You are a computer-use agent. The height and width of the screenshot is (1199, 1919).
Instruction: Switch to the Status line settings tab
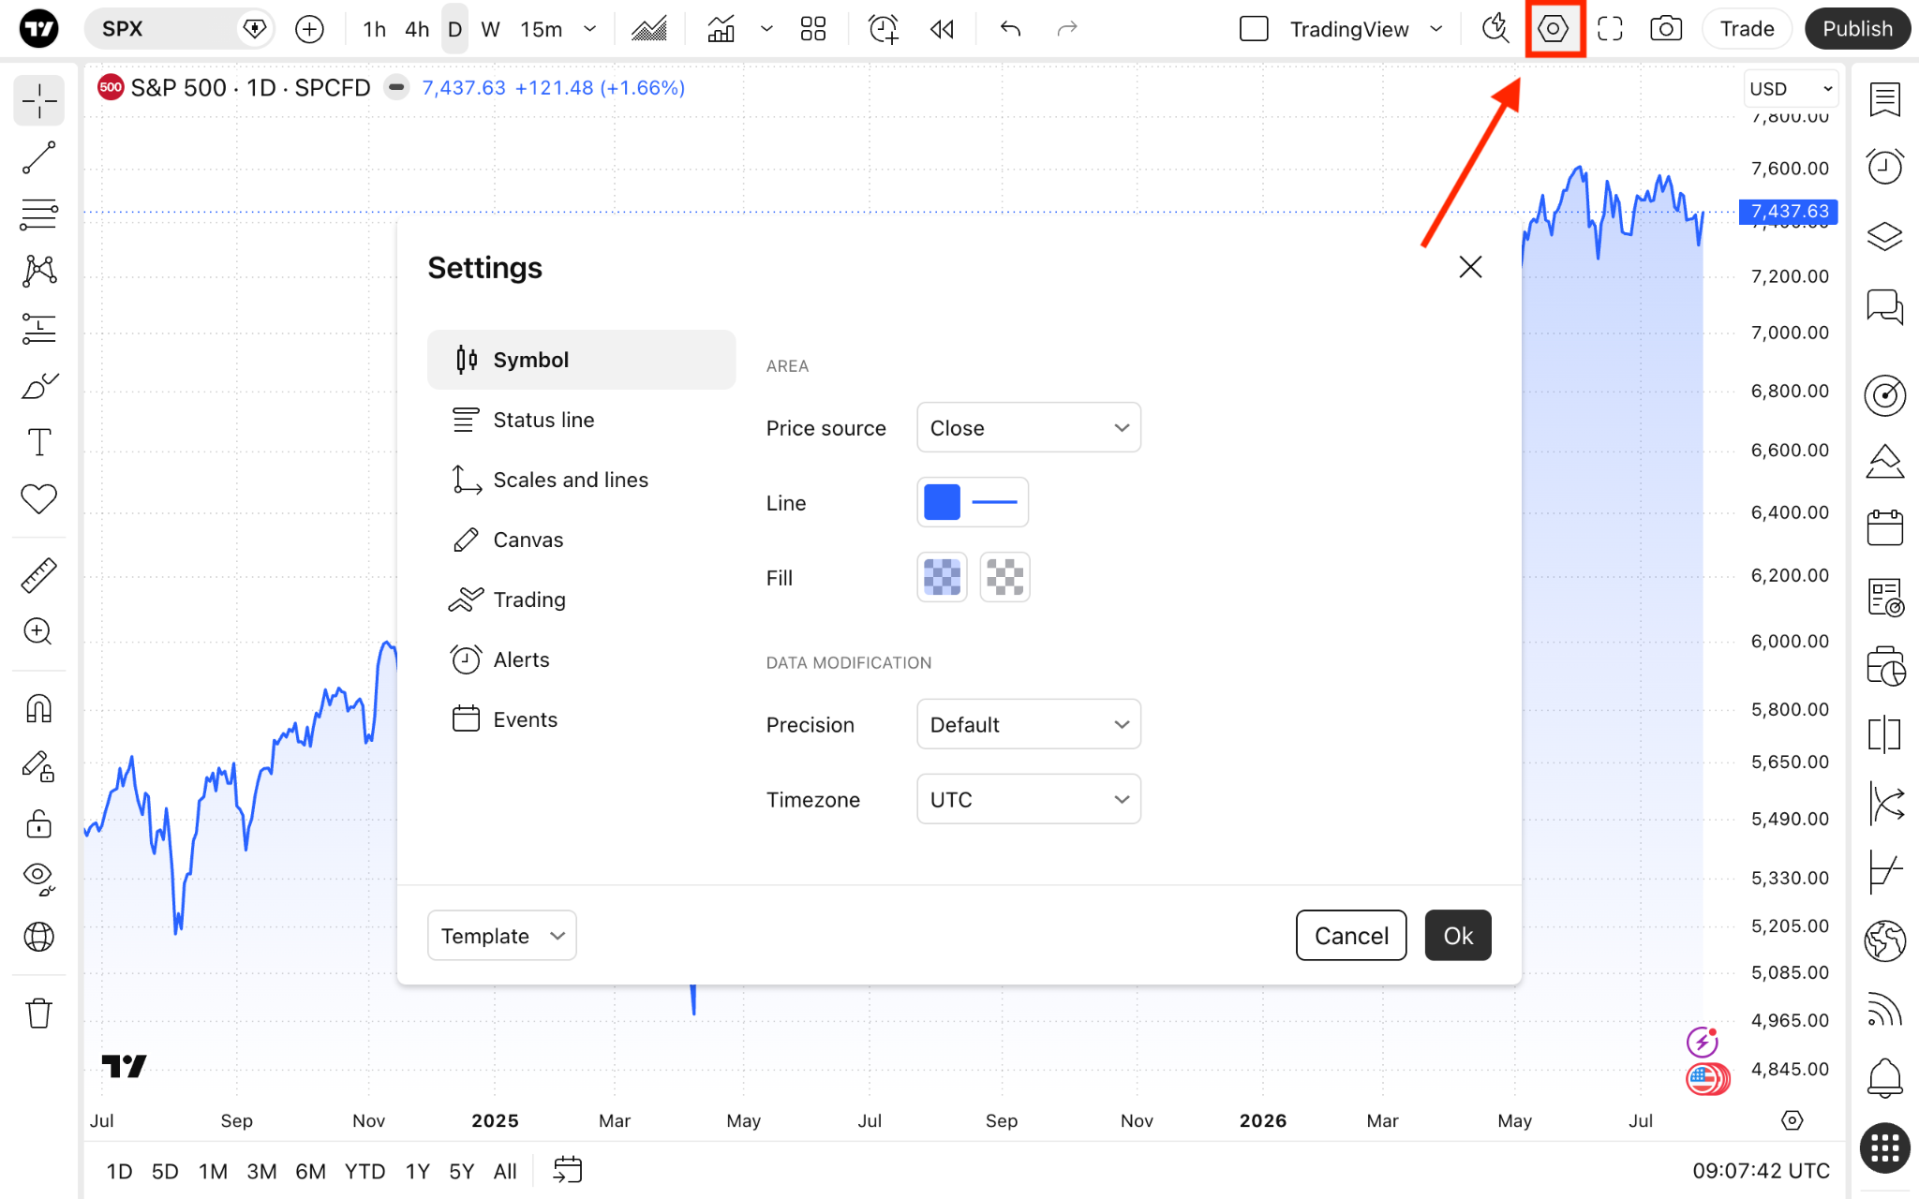pos(581,420)
